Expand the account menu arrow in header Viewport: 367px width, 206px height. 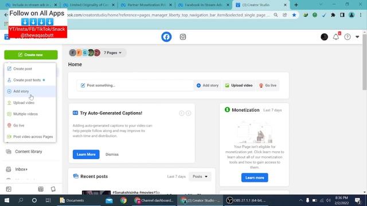[x=357, y=37]
